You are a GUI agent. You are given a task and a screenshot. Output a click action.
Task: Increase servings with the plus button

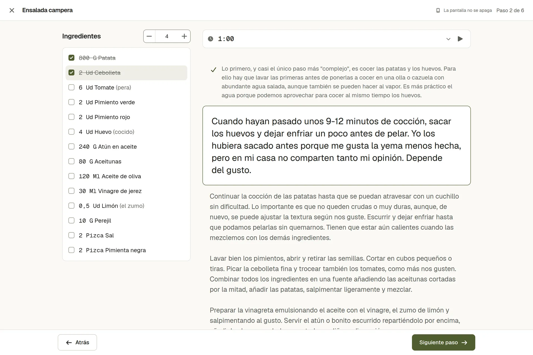point(184,36)
